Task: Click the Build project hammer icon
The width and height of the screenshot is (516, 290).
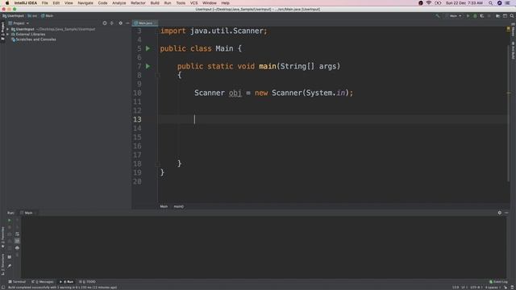Action: (437, 16)
